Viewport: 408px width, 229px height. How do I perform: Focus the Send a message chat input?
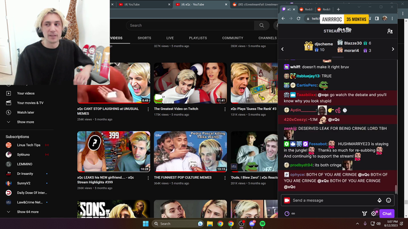337,200
